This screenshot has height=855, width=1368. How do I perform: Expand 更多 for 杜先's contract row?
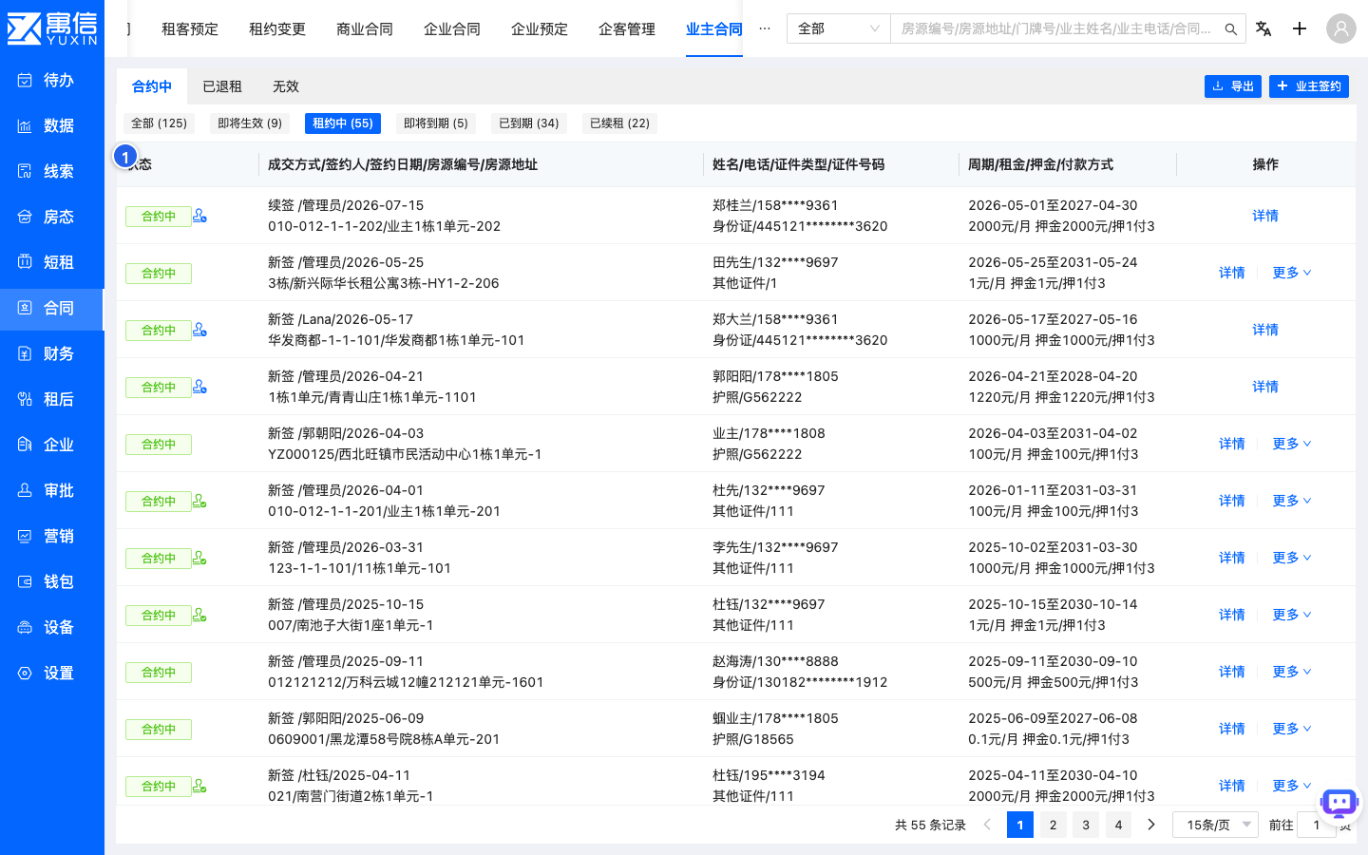1292,501
